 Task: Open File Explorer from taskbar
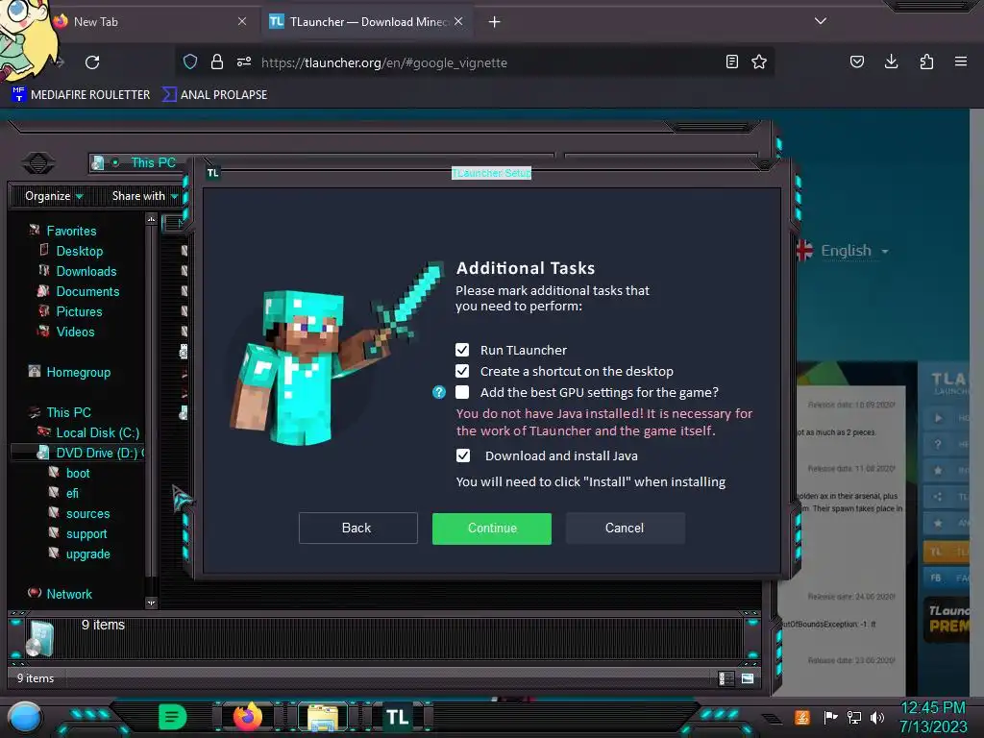(323, 717)
